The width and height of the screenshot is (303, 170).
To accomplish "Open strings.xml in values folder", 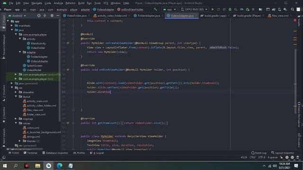I will click(x=33, y=136).
